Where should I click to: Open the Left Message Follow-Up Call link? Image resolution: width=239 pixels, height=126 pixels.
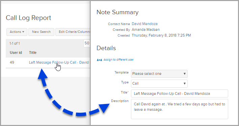(x=59, y=62)
